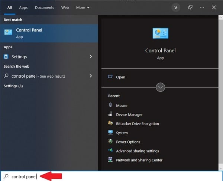Expand actions with the circular chevron
223x181 pixels.
[x=160, y=87]
